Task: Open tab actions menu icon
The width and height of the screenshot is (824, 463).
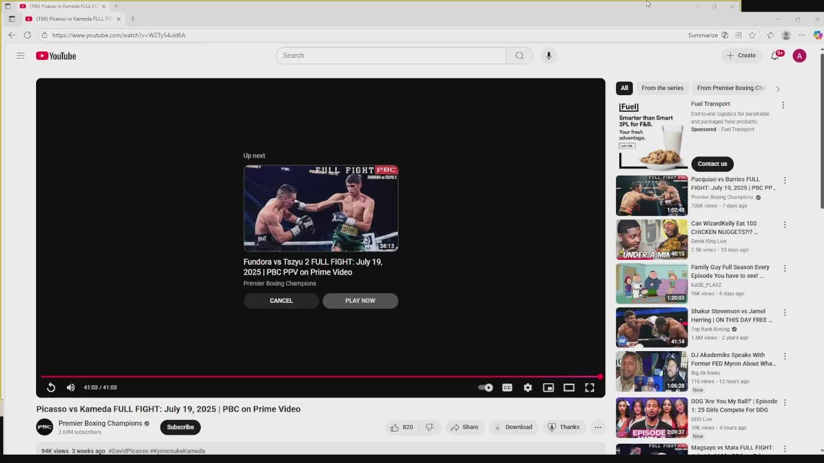Action: pos(12,19)
